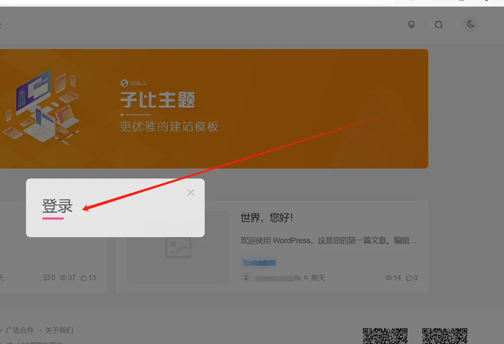Screen dimensions: 504x344
Task: Open the 子比主题 orange banner
Action: 214,109
